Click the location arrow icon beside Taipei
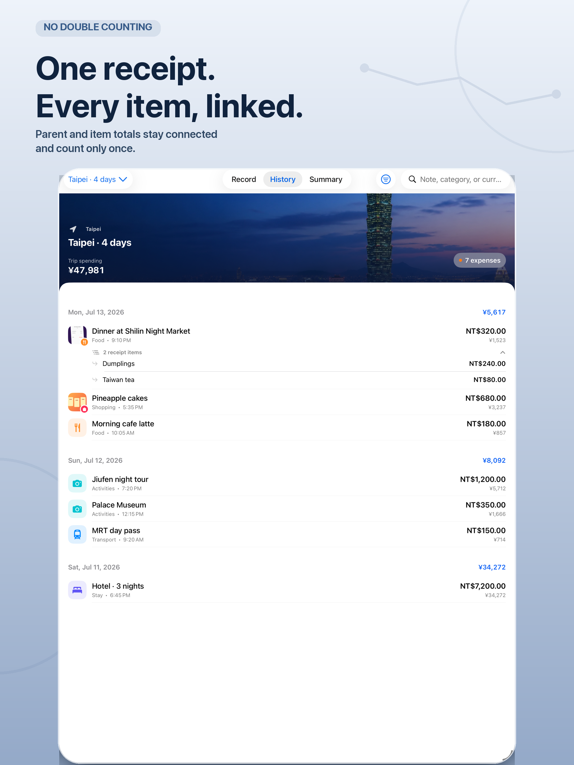 [x=73, y=229]
